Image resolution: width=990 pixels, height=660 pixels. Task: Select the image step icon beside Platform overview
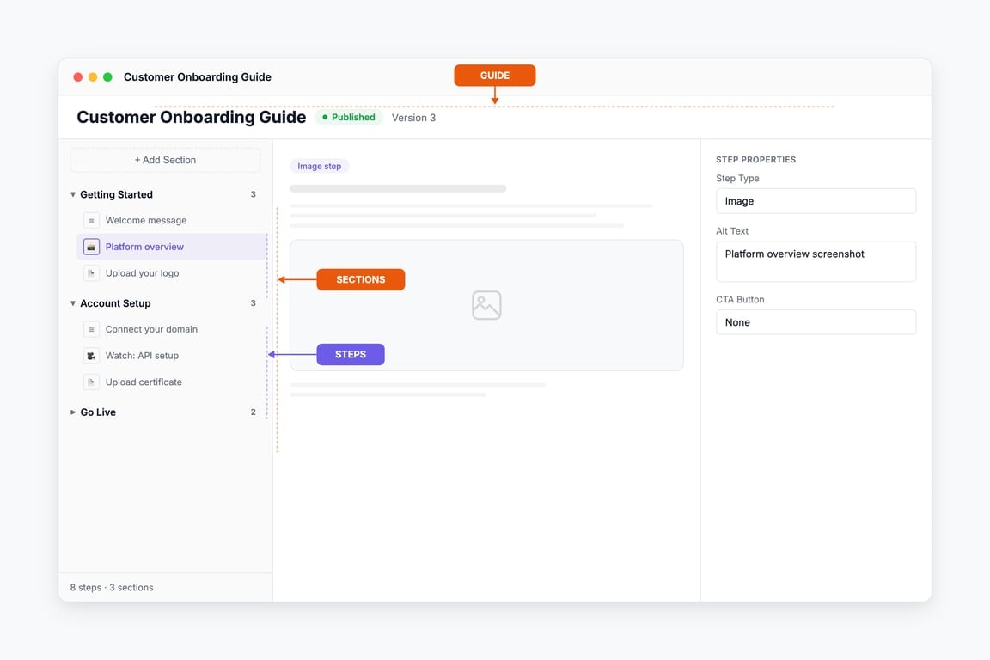point(91,246)
